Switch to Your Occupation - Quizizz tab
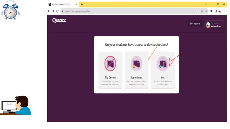The width and height of the screenshot is (230, 129). pos(63,4)
